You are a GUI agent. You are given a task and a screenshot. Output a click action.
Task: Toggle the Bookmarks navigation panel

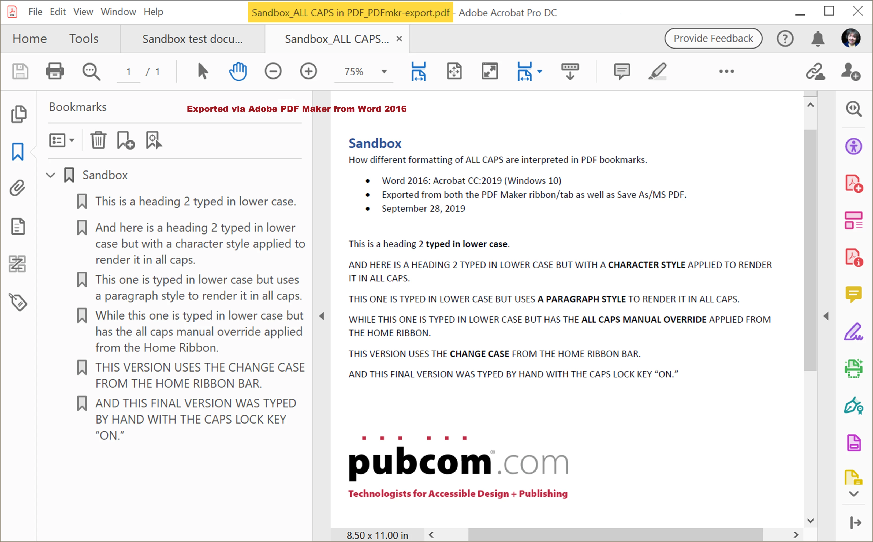point(18,152)
